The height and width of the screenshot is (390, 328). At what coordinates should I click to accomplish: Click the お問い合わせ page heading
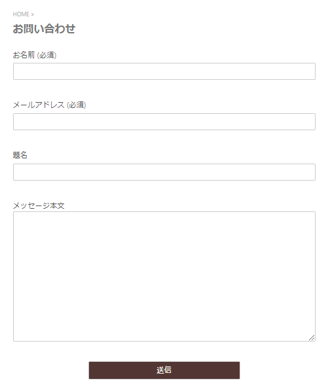click(44, 29)
